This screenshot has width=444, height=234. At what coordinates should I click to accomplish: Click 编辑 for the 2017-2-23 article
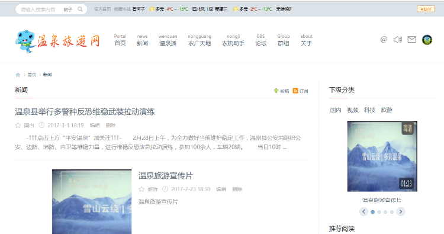221,189
